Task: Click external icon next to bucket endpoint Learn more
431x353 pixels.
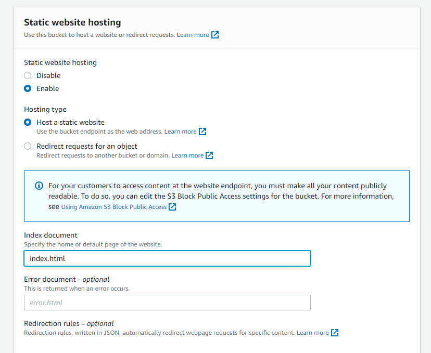Action: click(x=202, y=132)
